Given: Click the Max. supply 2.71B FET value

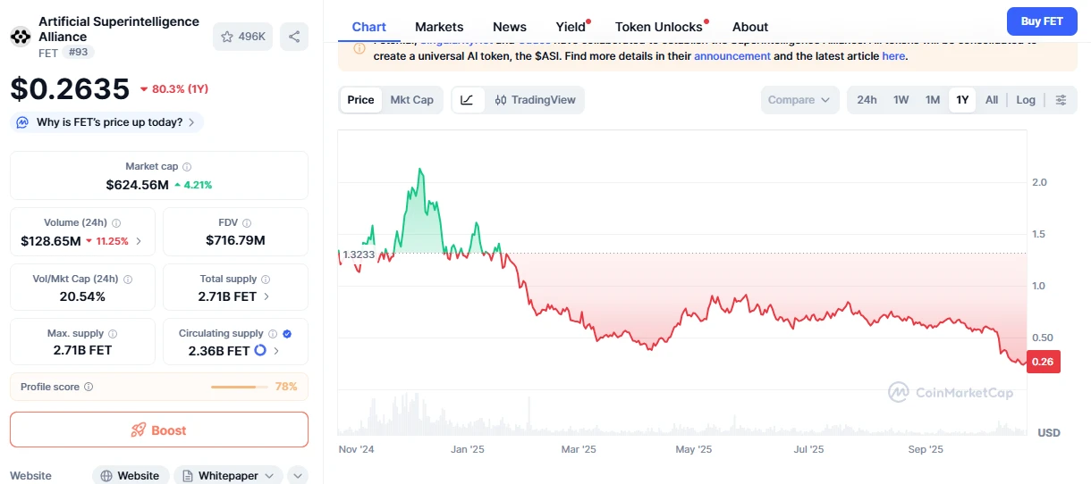Looking at the screenshot, I should click(82, 350).
